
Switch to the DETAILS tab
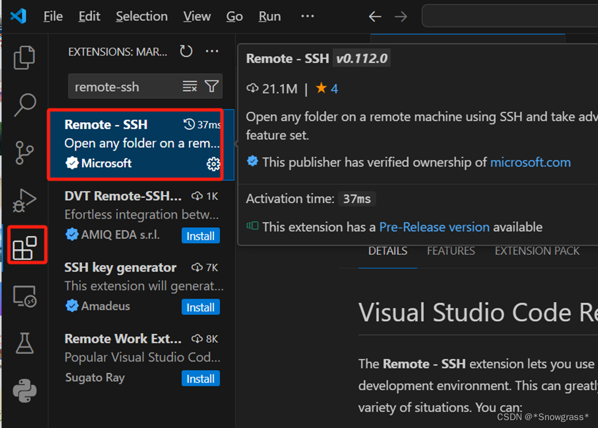[x=388, y=251]
